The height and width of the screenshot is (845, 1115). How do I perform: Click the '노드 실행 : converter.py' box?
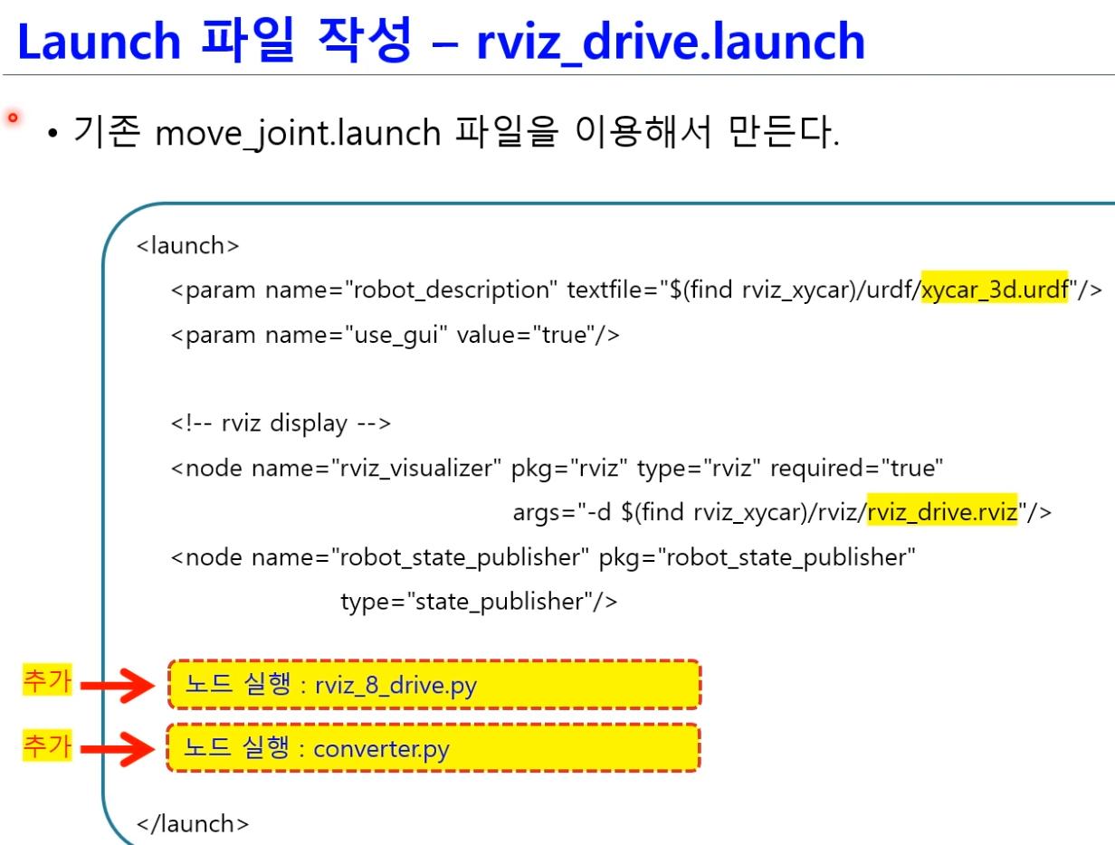pyautogui.click(x=434, y=748)
